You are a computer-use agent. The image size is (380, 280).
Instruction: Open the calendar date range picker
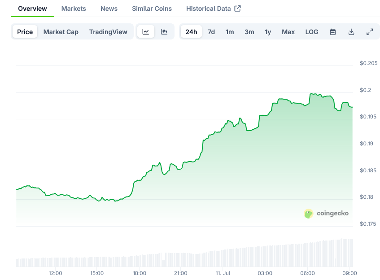(x=333, y=32)
